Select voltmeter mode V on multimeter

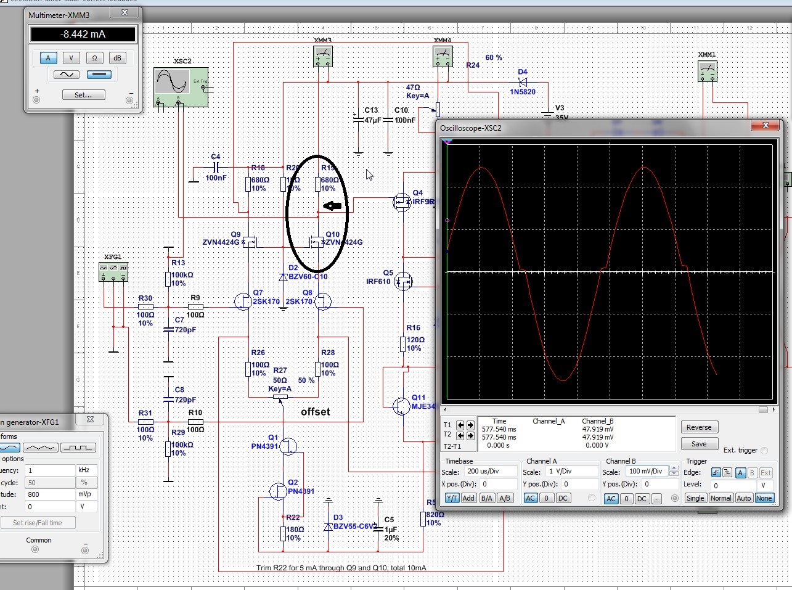71,58
